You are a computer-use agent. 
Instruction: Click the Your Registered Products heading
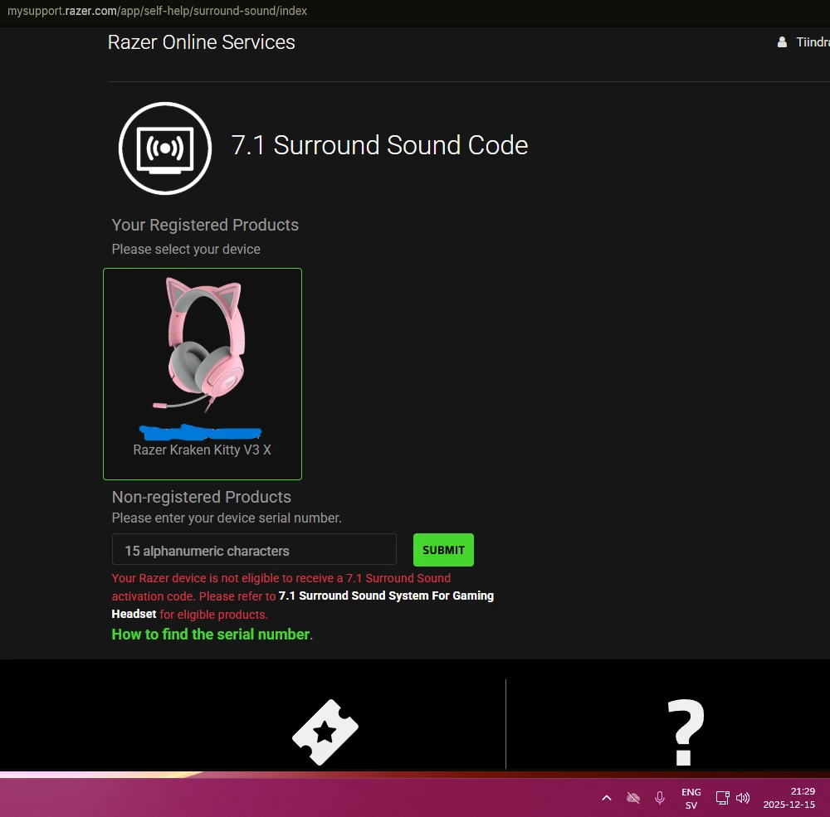click(x=205, y=225)
